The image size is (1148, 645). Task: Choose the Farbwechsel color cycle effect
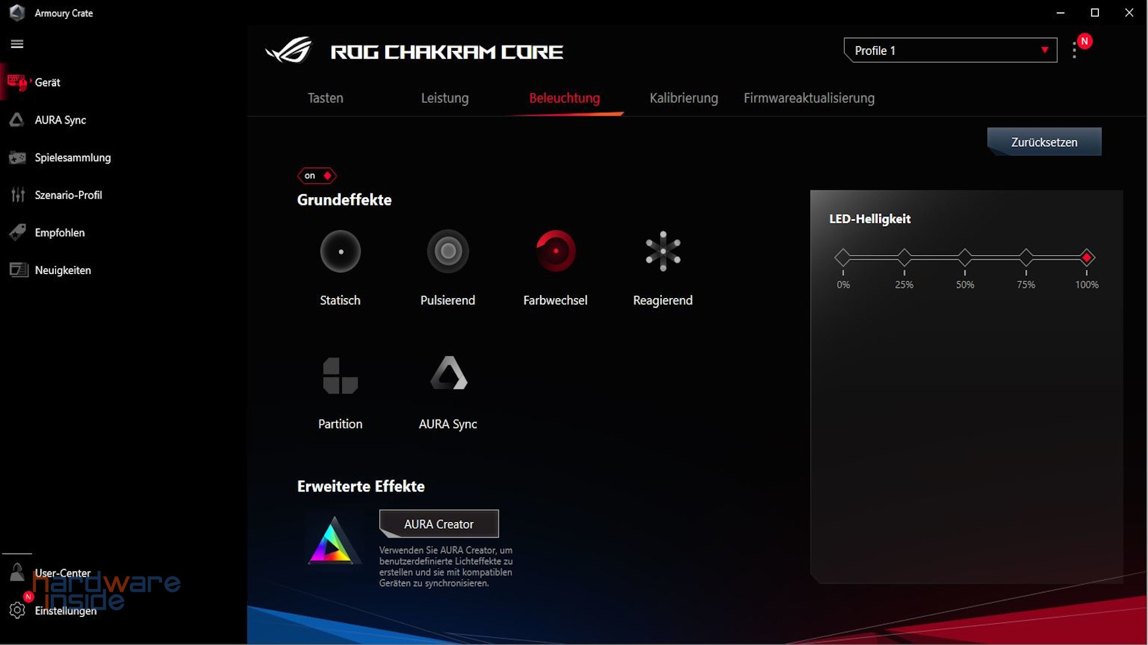pyautogui.click(x=555, y=251)
